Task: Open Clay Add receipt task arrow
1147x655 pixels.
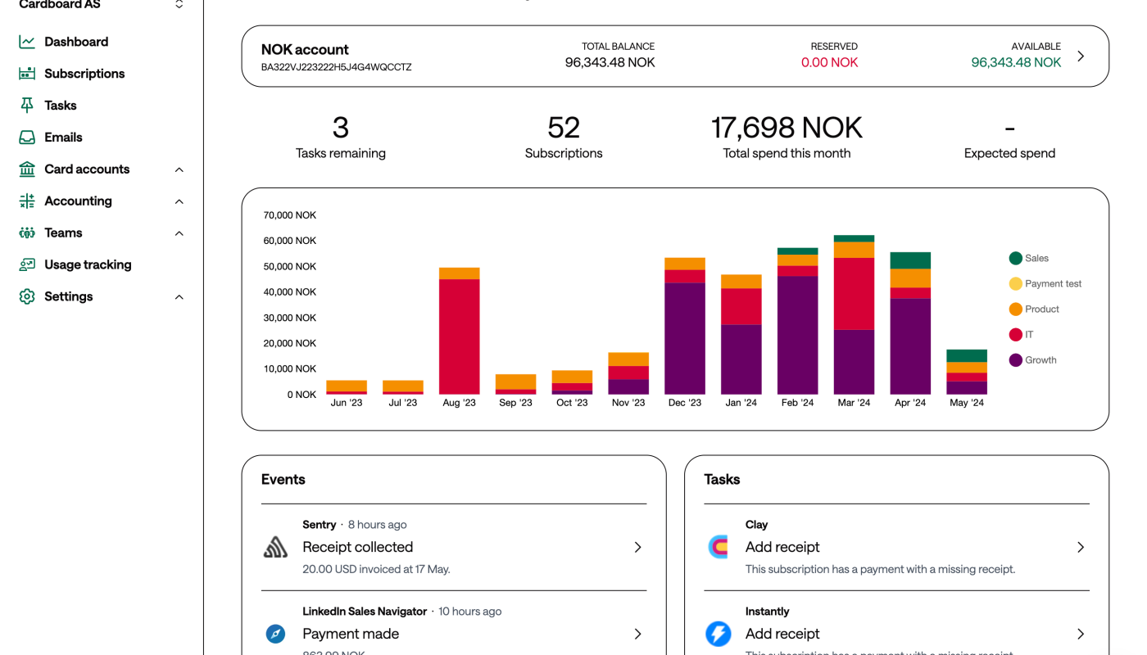Action: tap(1081, 547)
